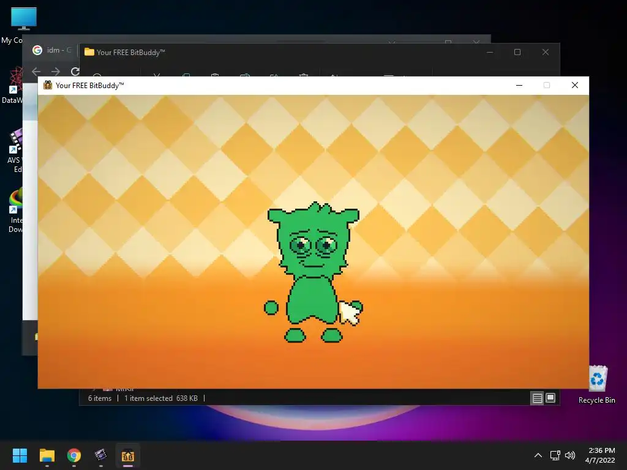Click the green BitBuddy character
The image size is (627, 470).
coord(313,272)
